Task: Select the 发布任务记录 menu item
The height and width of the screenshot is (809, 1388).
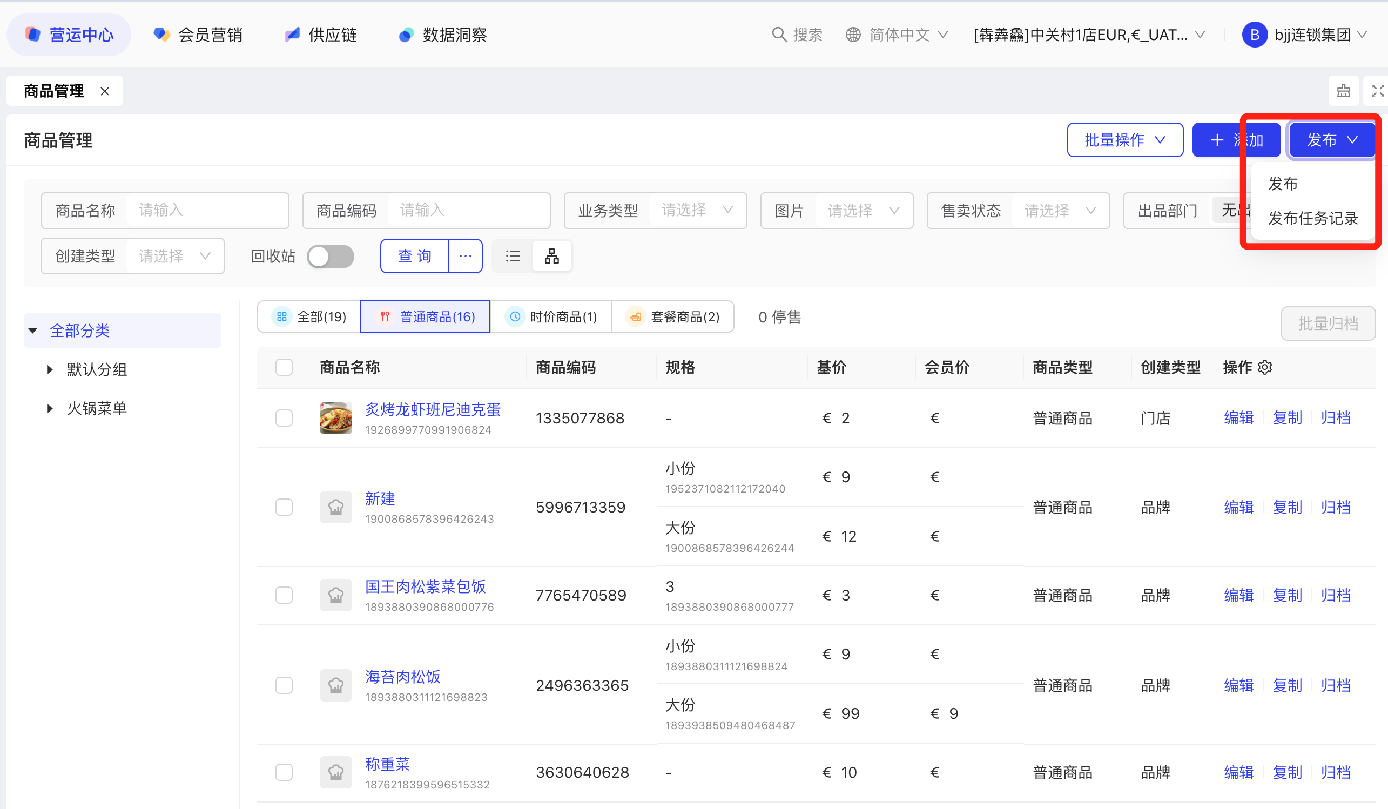Action: point(1312,219)
